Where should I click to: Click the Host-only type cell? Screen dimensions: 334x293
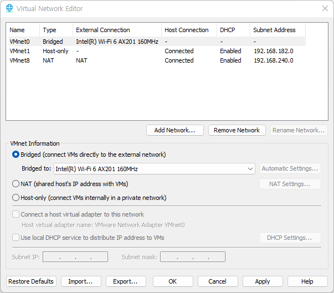(55, 51)
